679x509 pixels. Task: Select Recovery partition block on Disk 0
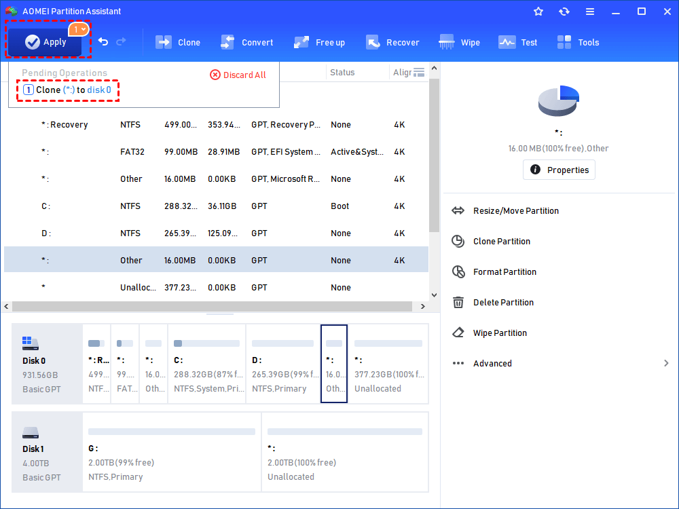point(96,364)
